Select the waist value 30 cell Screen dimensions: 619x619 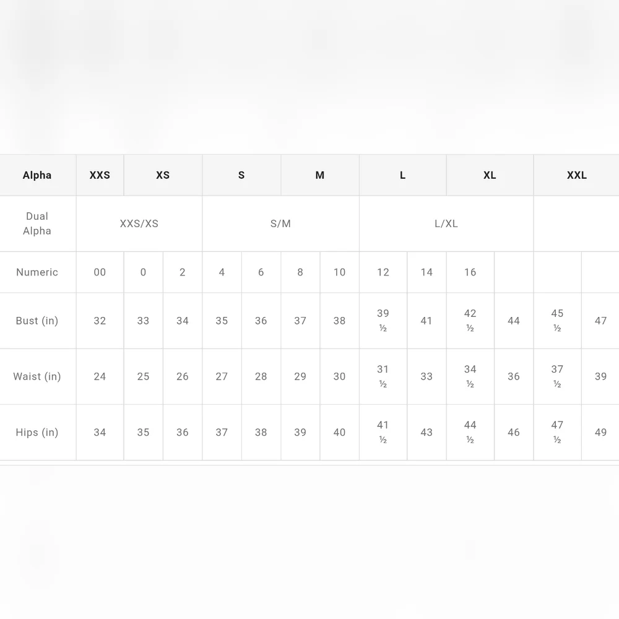339,376
